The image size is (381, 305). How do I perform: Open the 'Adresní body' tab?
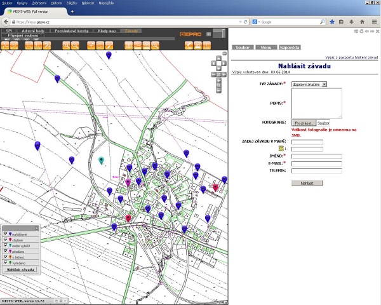coord(33,31)
